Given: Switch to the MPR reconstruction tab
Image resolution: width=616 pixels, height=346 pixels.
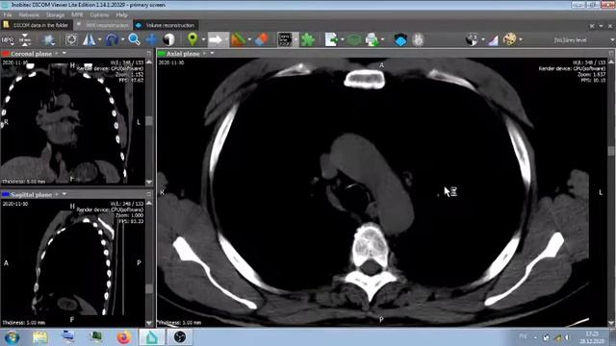Looking at the screenshot, I should point(103,25).
